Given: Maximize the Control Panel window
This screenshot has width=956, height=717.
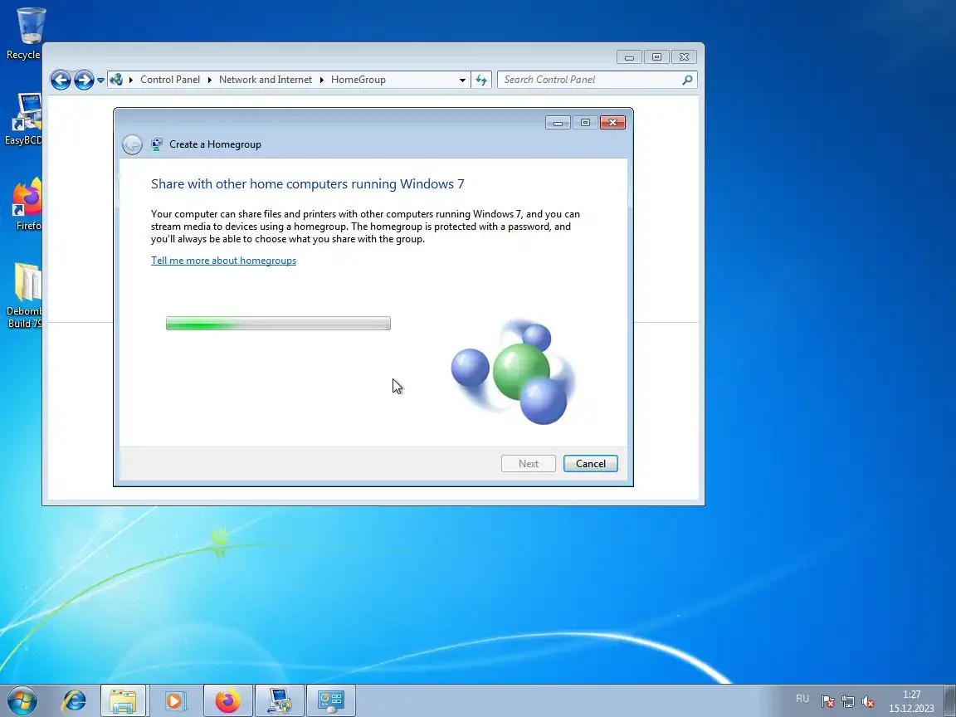Looking at the screenshot, I should point(656,56).
